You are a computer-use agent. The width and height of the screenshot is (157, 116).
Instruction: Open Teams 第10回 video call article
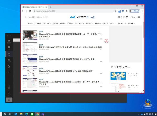pyautogui.click(x=66, y=71)
